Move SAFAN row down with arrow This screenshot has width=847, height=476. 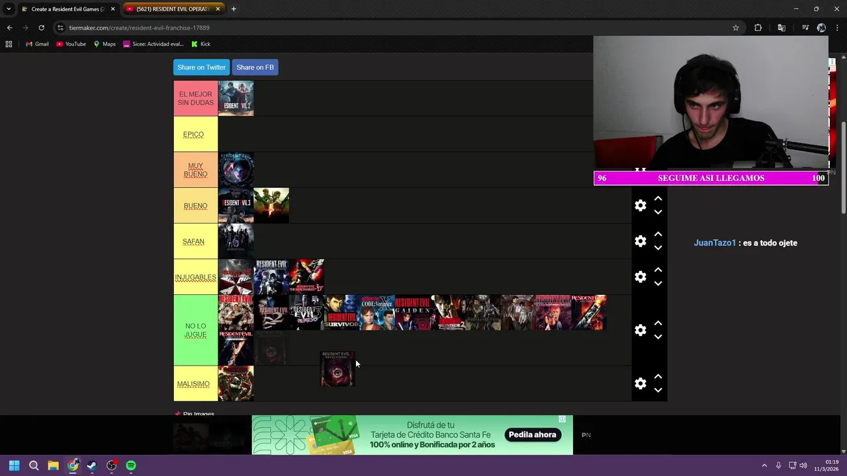point(658,248)
